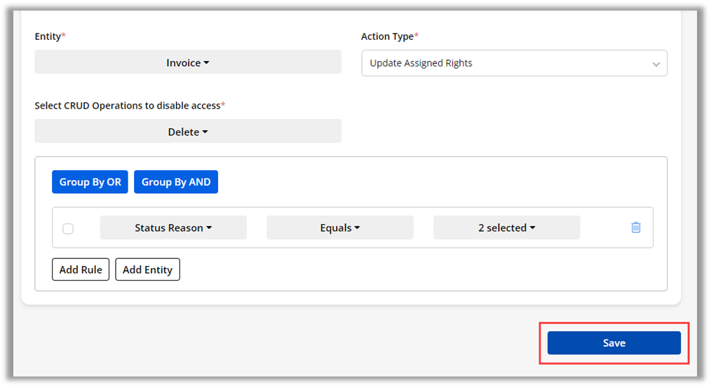Viewport: 711px width, 387px height.
Task: Click the caret arrow beside Equals
Action: click(x=357, y=228)
